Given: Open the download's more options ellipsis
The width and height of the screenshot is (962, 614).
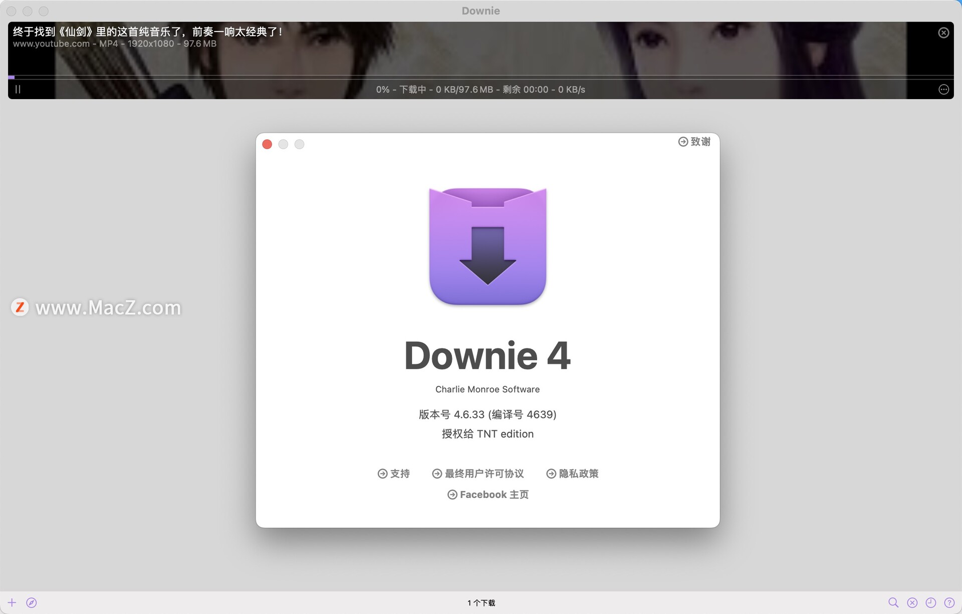Looking at the screenshot, I should point(943,90).
